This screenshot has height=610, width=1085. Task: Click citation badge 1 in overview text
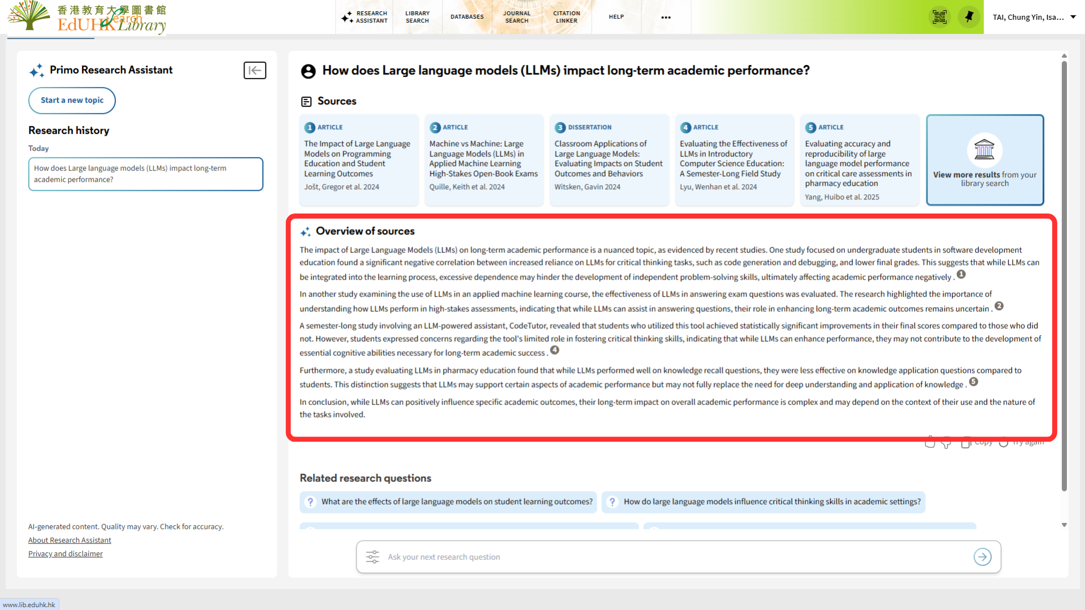pyautogui.click(x=961, y=274)
